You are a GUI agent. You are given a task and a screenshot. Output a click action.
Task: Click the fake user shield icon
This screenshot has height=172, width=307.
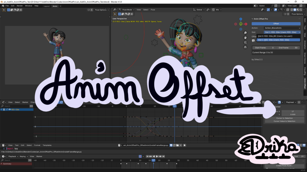point(171,145)
